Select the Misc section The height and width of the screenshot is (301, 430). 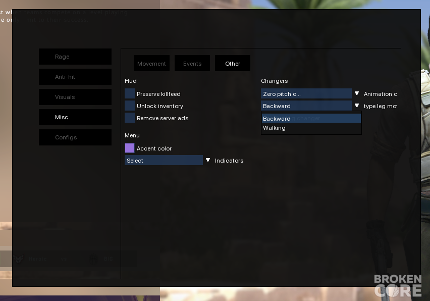point(75,117)
